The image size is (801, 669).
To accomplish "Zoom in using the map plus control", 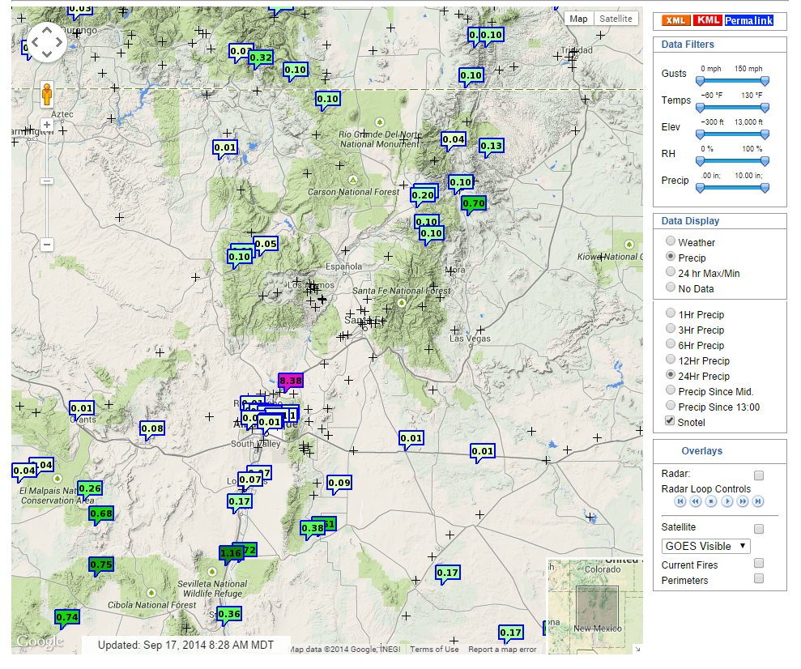I will [x=47, y=126].
